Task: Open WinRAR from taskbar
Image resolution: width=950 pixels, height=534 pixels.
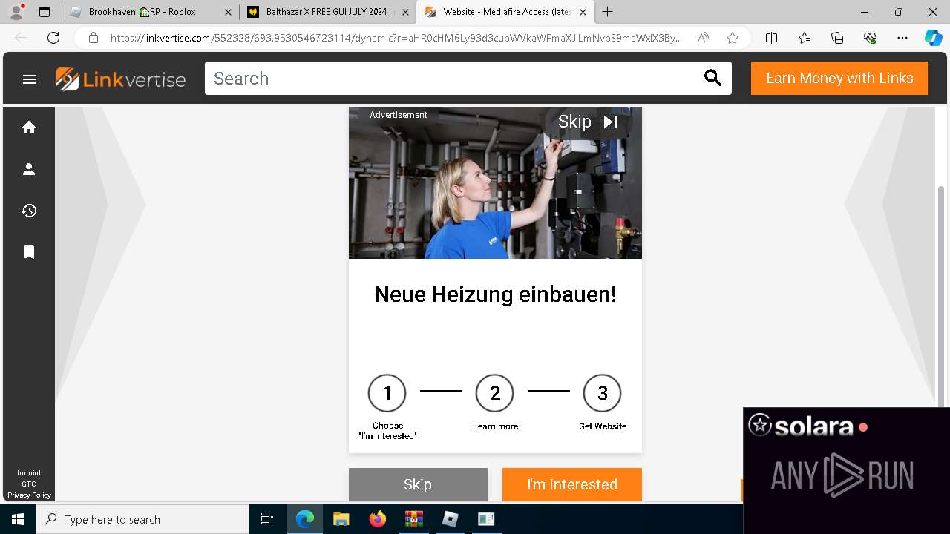Action: point(413,519)
